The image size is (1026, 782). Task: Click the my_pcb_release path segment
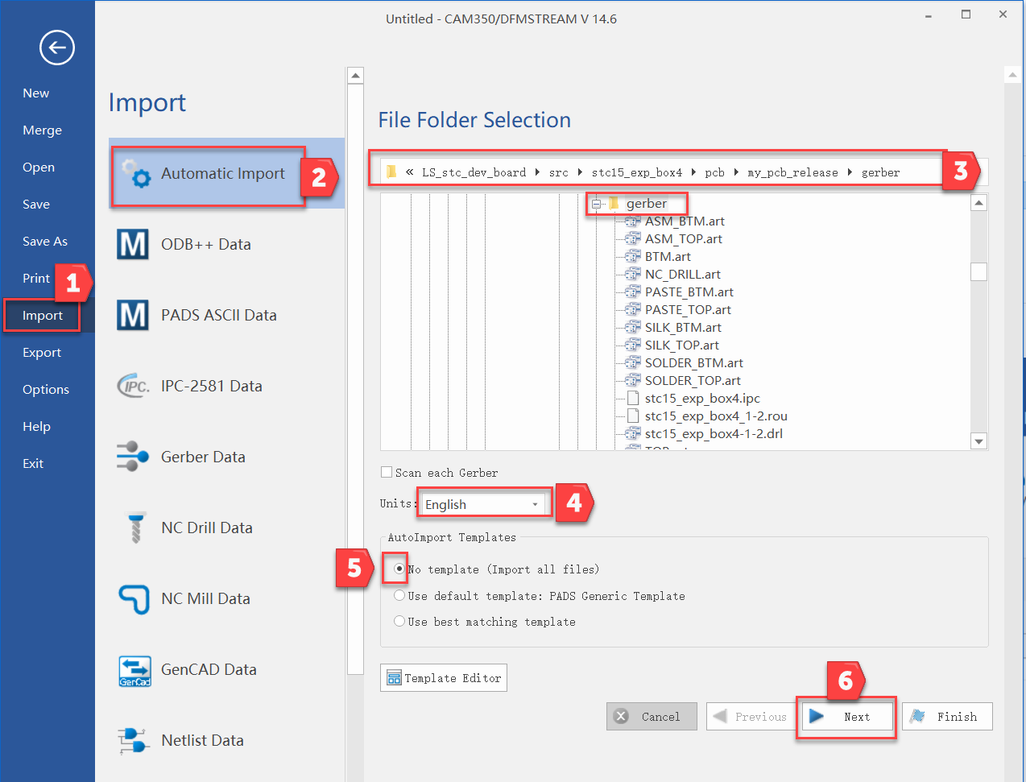(x=792, y=172)
